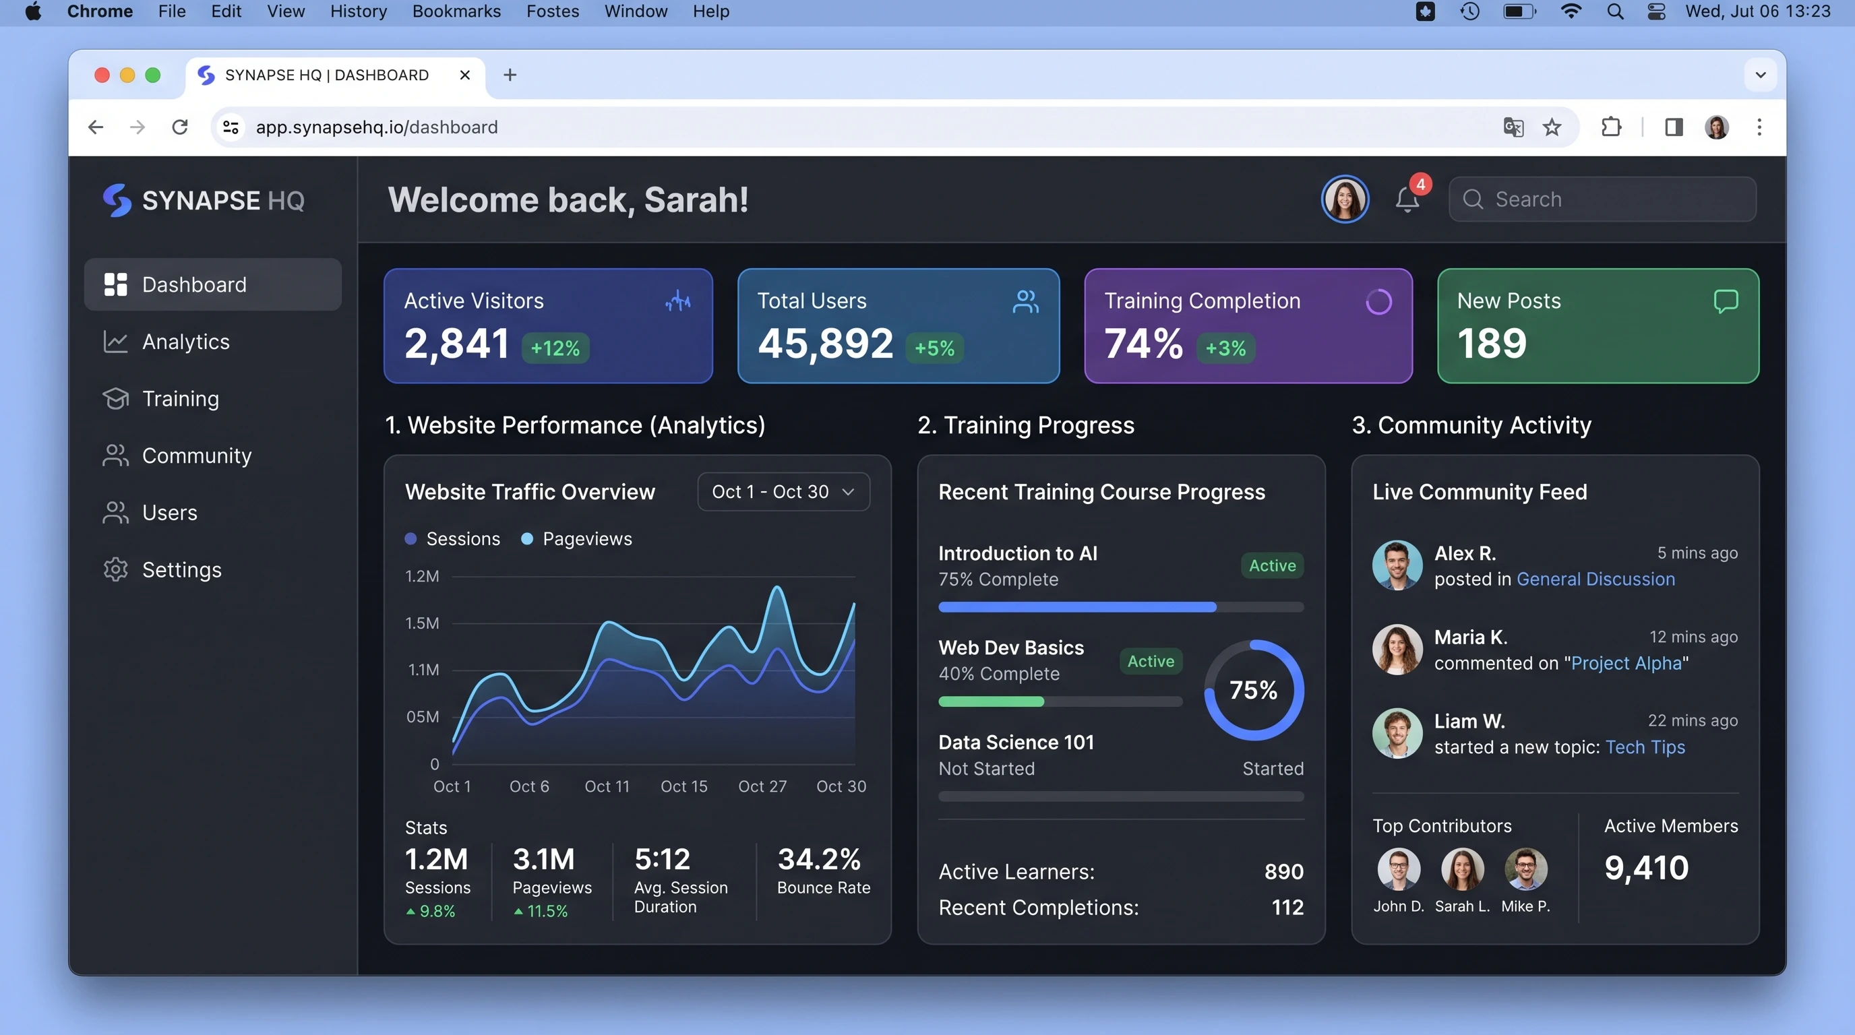1855x1035 pixels.
Task: Click the Web Dev Basics progress bar
Action: tap(1060, 701)
